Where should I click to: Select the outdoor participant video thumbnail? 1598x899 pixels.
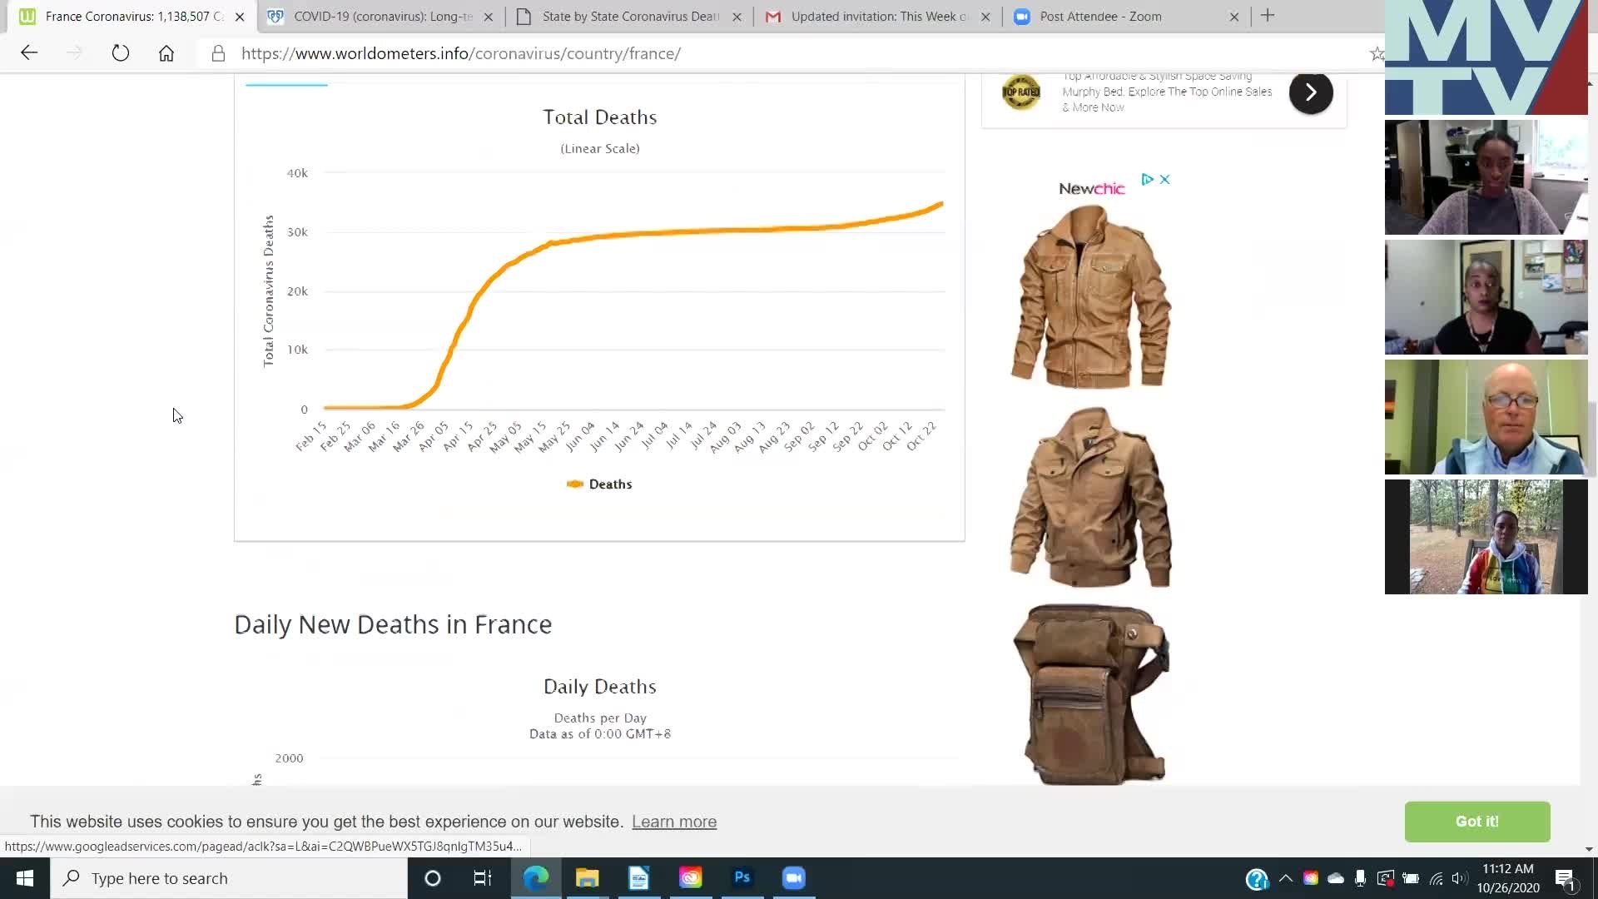coord(1486,537)
